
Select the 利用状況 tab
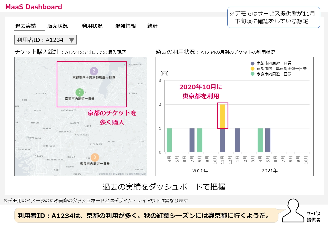92,26
